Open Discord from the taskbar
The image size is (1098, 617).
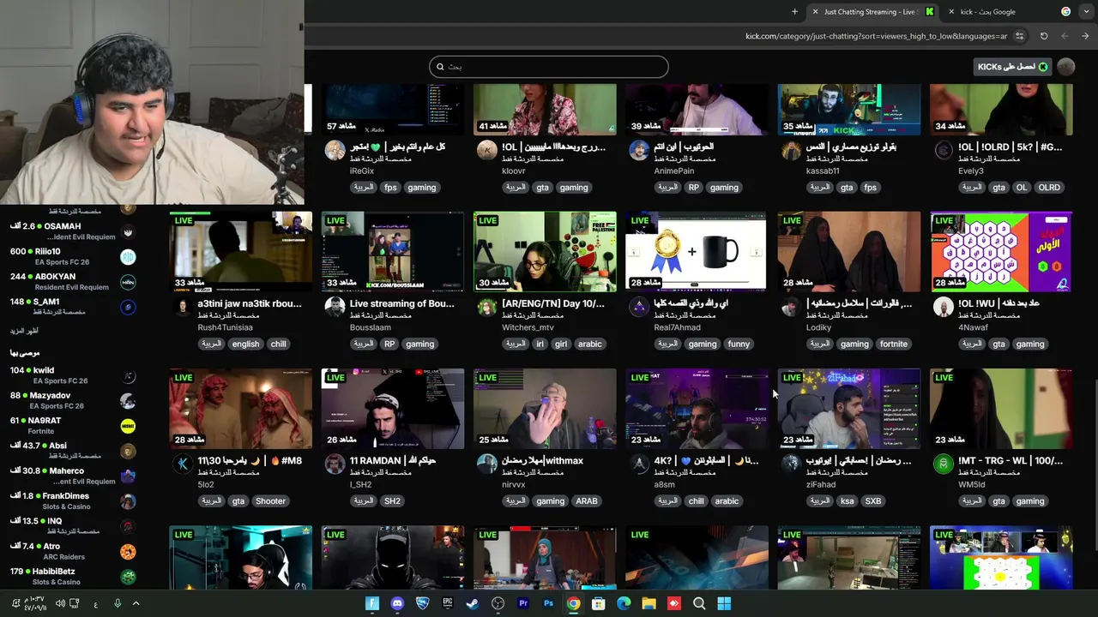pyautogui.click(x=397, y=603)
